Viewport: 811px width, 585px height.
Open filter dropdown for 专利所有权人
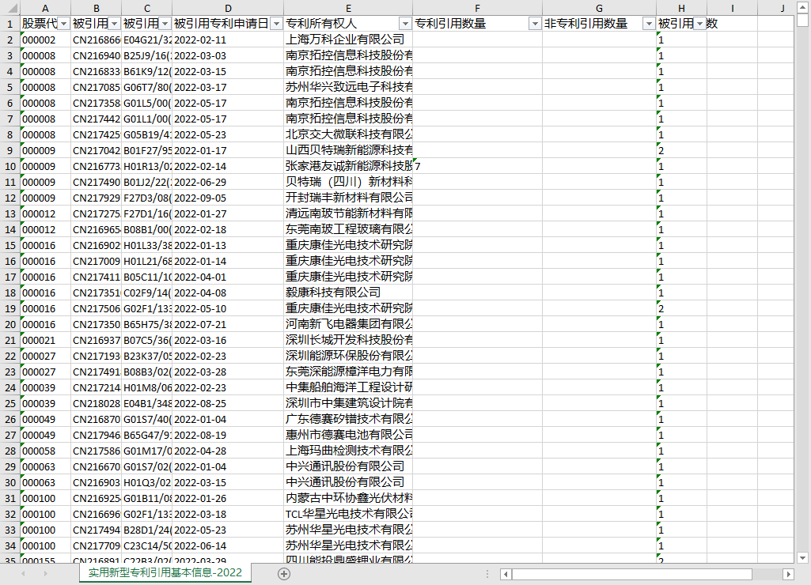[405, 24]
